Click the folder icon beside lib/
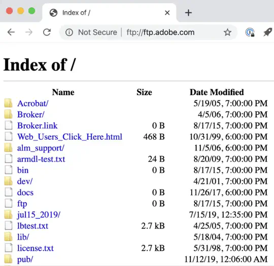 tap(8, 237)
